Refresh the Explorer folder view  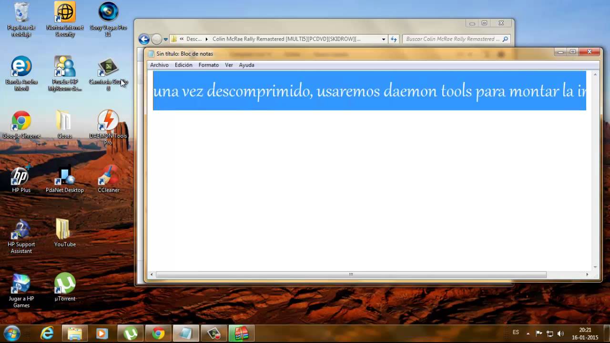click(x=394, y=39)
